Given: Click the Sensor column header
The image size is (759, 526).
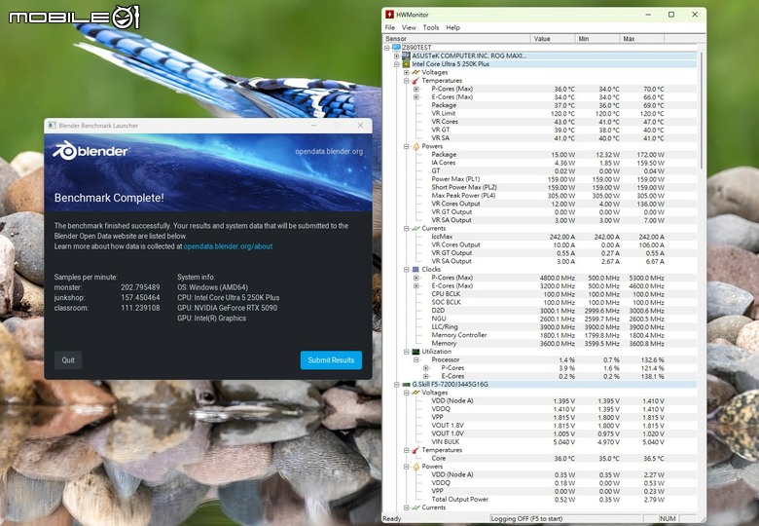Looking at the screenshot, I should coord(456,38).
